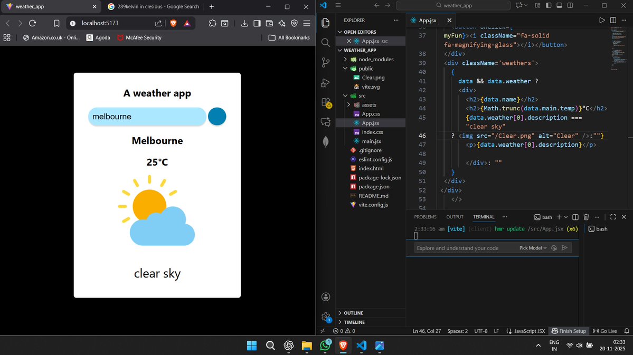
Task: Click the melbourne city input field
Action: (x=147, y=117)
